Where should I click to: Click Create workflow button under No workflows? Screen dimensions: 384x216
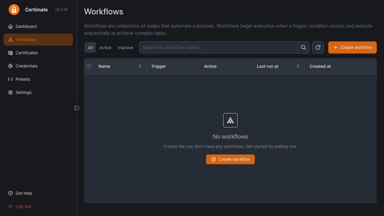pyautogui.click(x=230, y=159)
